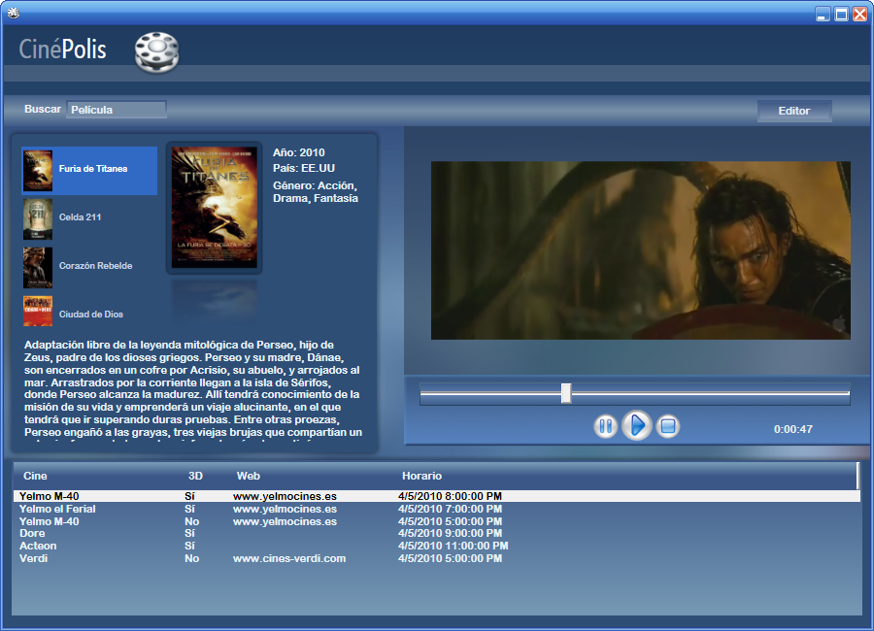Maximize the CinéPolis window
Screen dimensions: 874x631
(842, 14)
